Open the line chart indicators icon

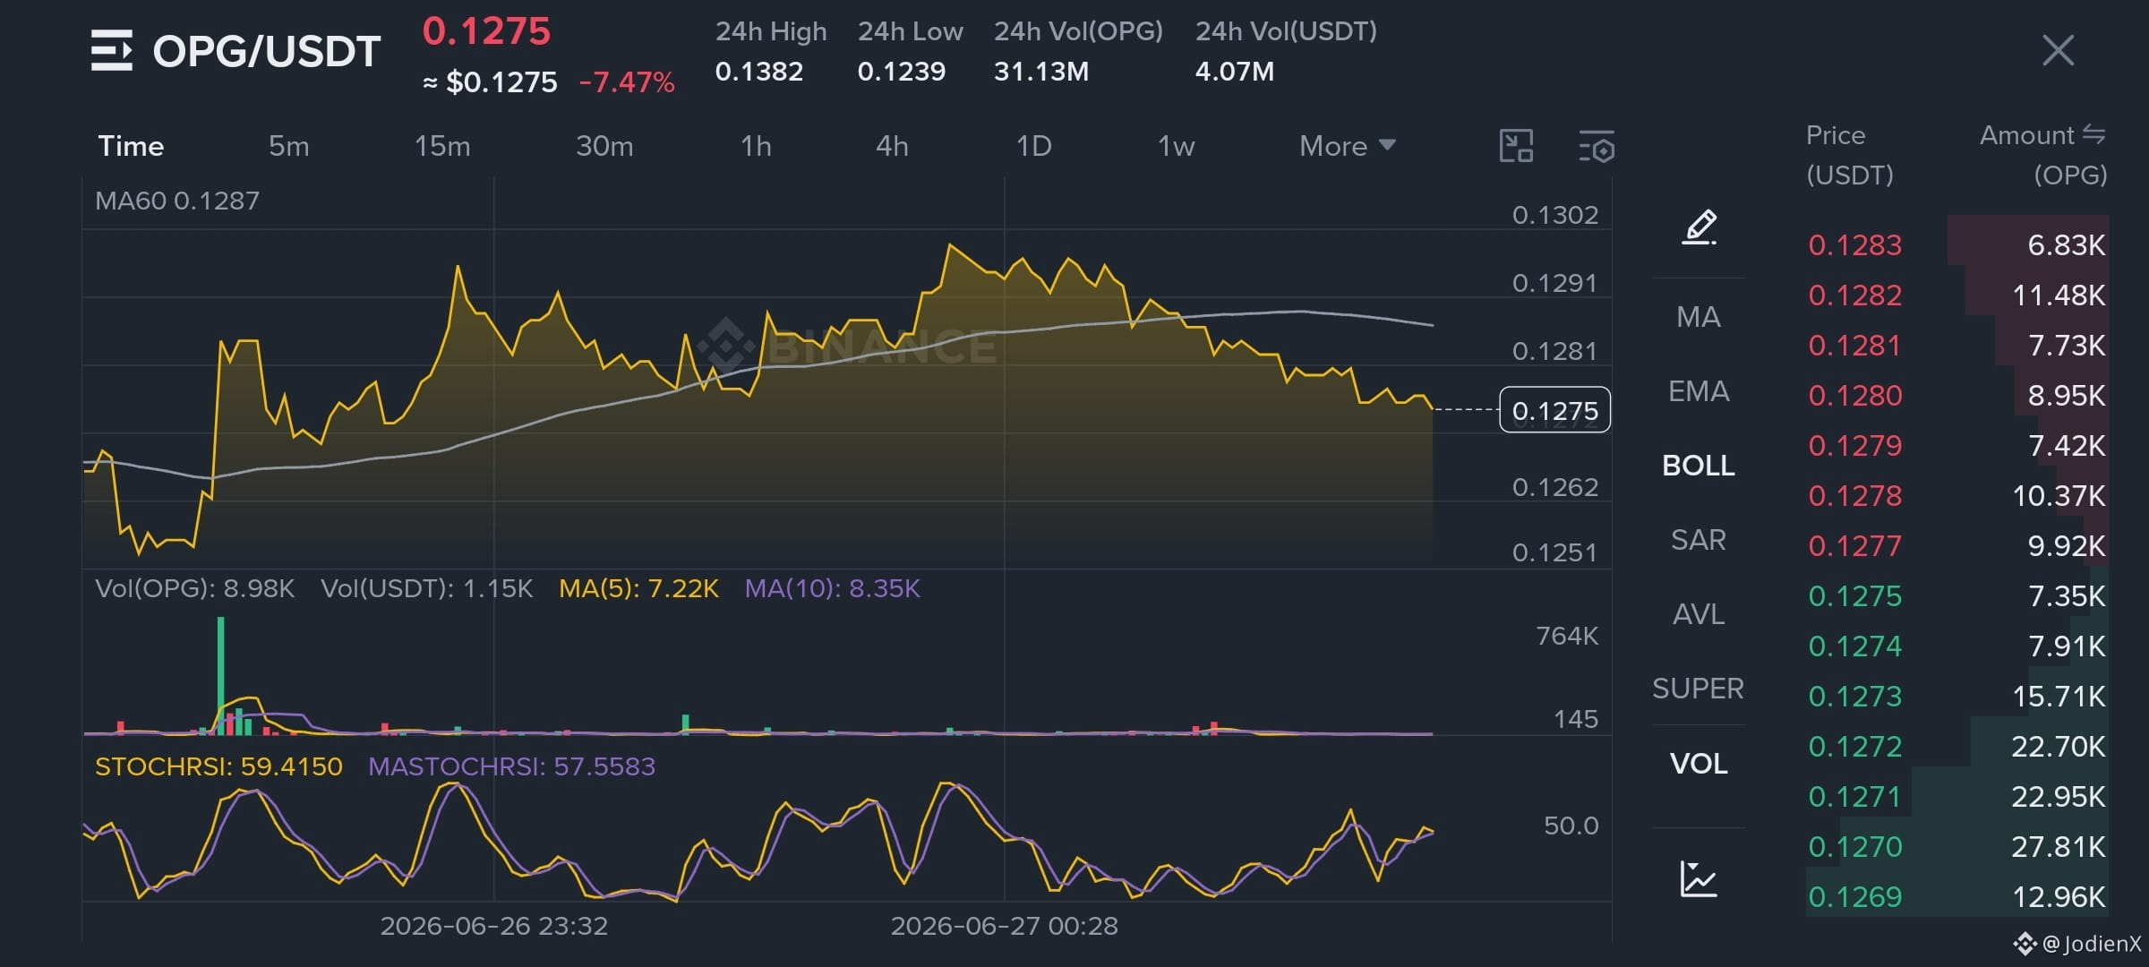coord(1699,878)
